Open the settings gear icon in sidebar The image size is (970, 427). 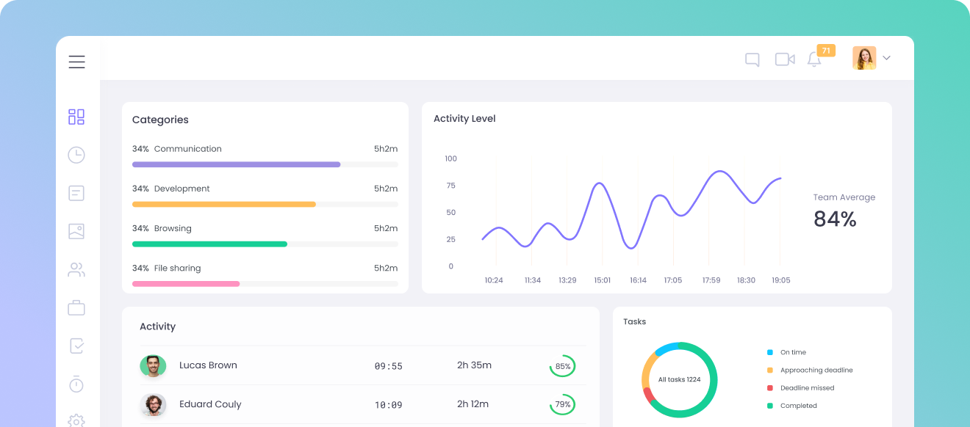[x=76, y=420]
